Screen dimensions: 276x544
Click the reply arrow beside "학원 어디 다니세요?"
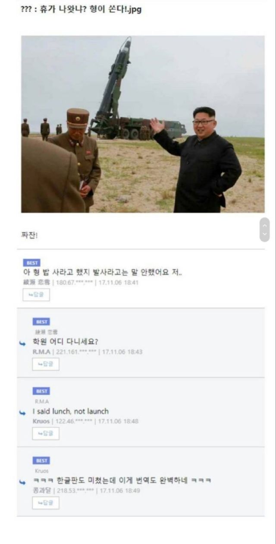pos(22,343)
